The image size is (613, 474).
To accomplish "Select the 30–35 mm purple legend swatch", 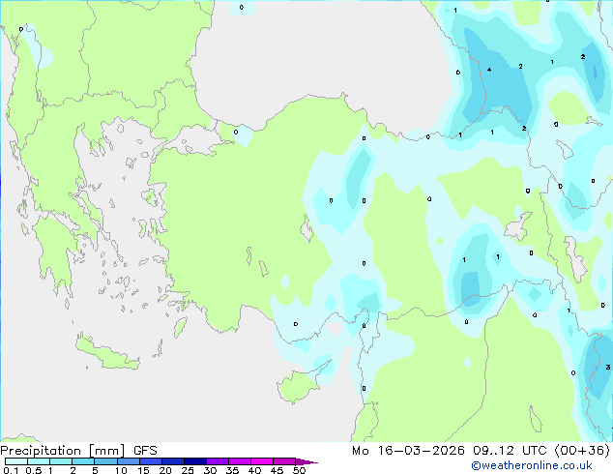I will tap(217, 461).
